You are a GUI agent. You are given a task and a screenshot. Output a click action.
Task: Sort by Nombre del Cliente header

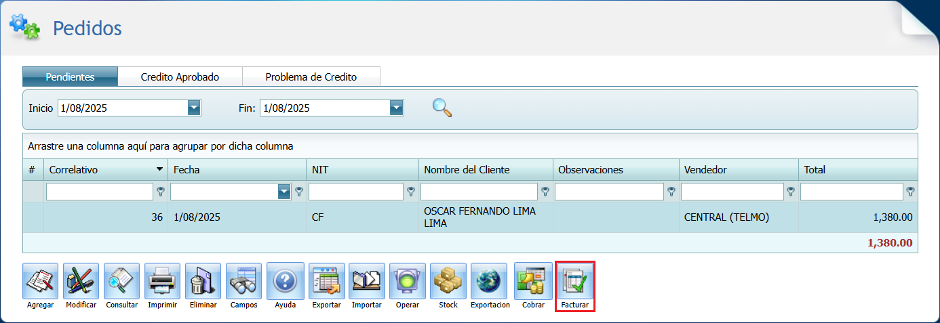(486, 169)
